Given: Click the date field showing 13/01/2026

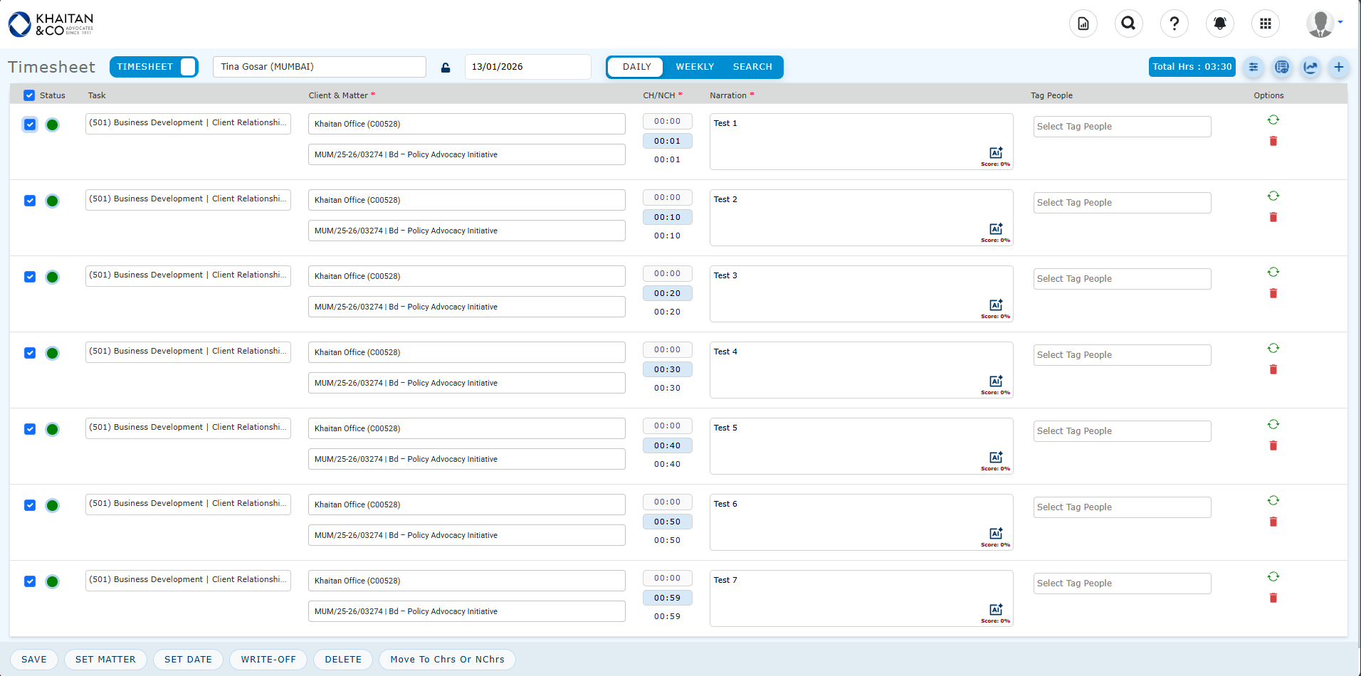Looking at the screenshot, I should (527, 67).
